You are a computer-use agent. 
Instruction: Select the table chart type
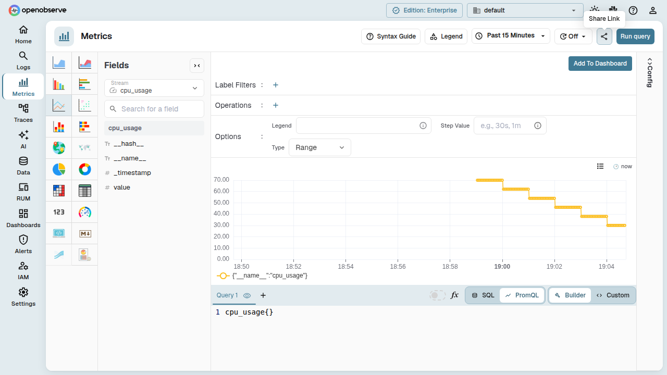pos(85,191)
